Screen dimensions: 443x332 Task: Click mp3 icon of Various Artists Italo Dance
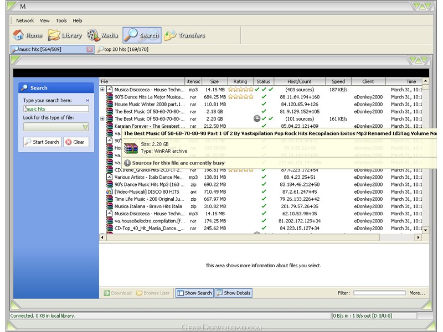pyautogui.click(x=109, y=177)
